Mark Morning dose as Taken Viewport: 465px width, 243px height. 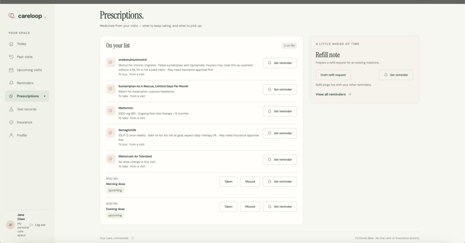(228, 182)
